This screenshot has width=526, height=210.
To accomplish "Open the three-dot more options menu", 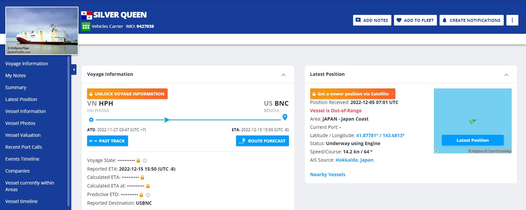I will [512, 20].
